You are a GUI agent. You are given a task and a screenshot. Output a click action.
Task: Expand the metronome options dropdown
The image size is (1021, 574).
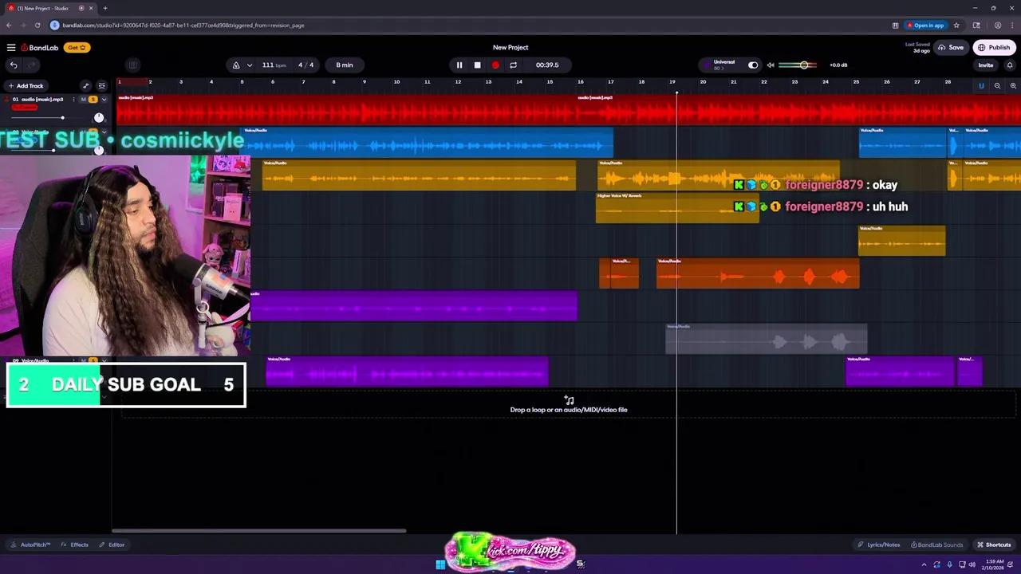(250, 65)
